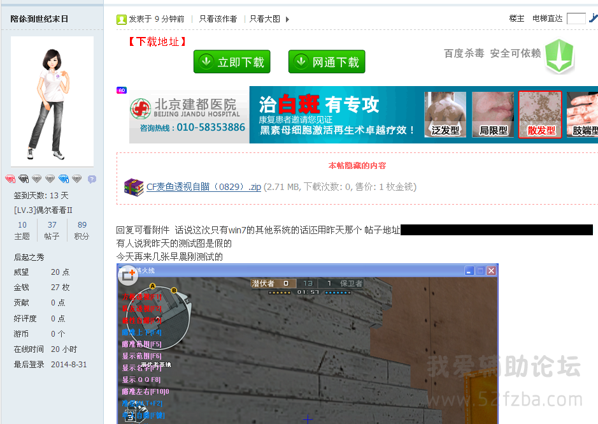This screenshot has height=424, width=598.
Task: Click the green Baidu antivirus shield icon
Action: (560, 56)
